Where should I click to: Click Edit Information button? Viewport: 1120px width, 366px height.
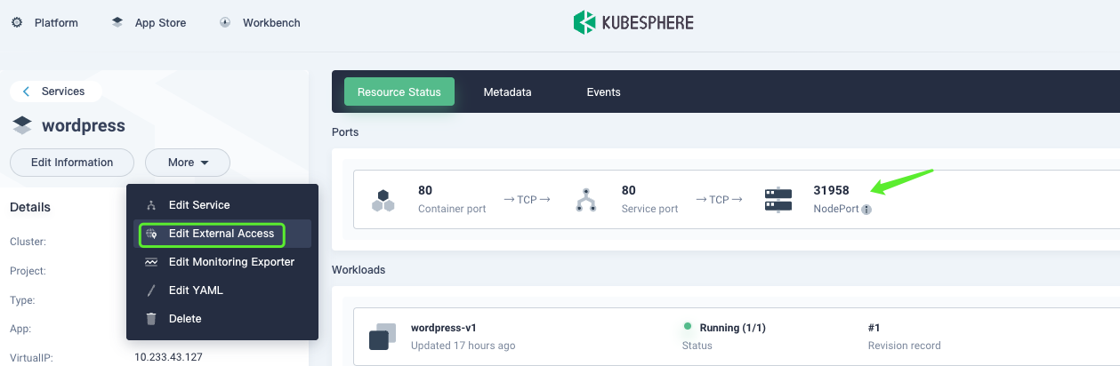[x=72, y=163]
